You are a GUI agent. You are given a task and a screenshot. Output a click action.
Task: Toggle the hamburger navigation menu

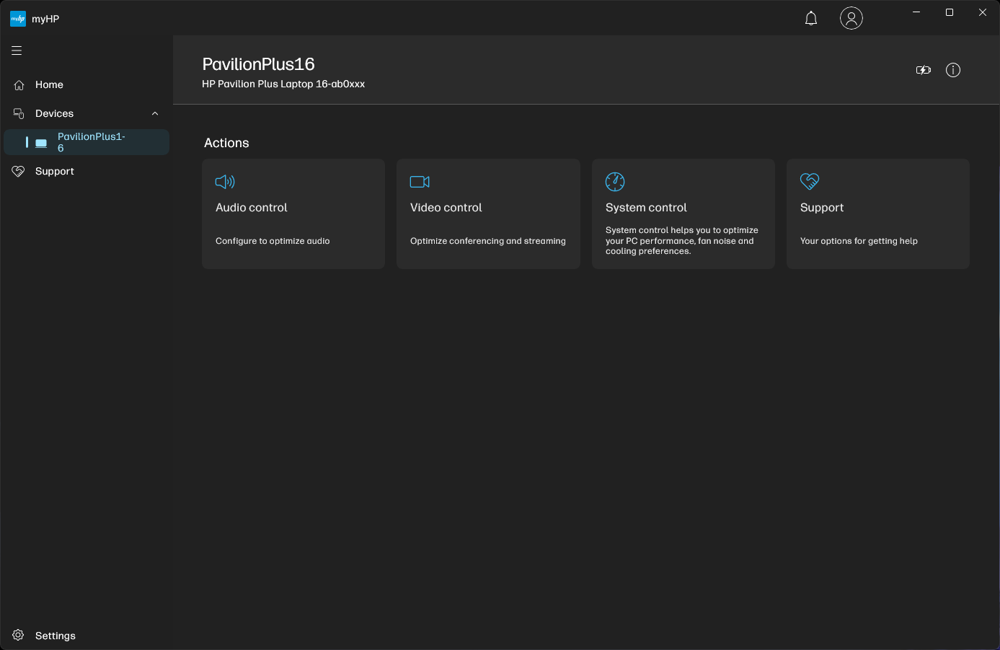pos(17,50)
